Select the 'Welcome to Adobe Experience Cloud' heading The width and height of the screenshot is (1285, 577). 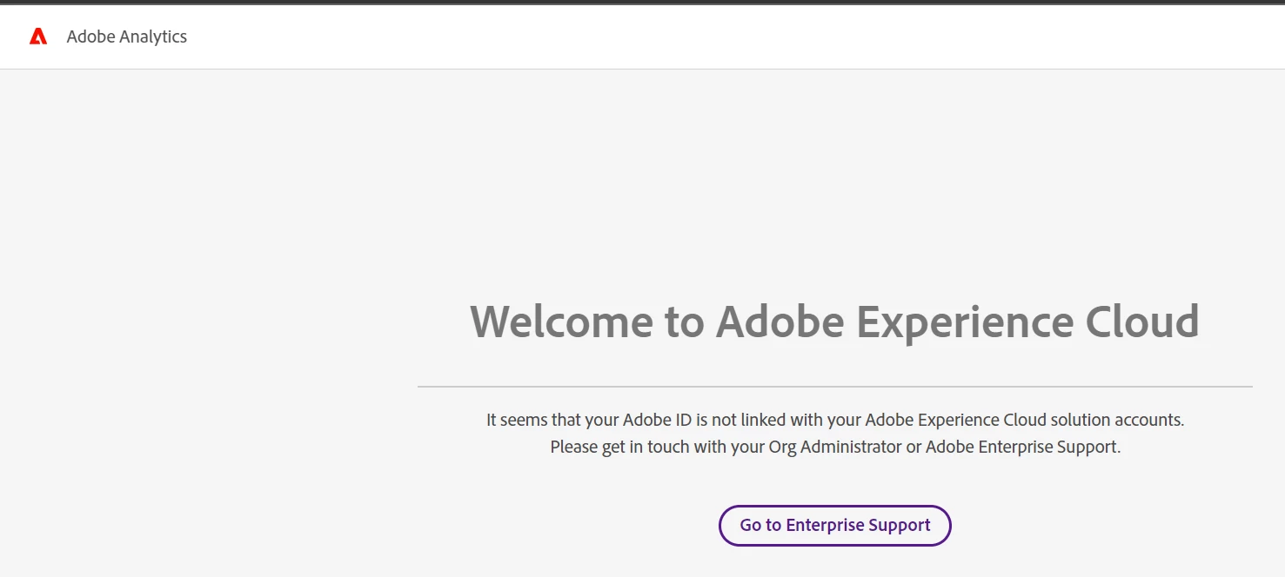pos(835,322)
